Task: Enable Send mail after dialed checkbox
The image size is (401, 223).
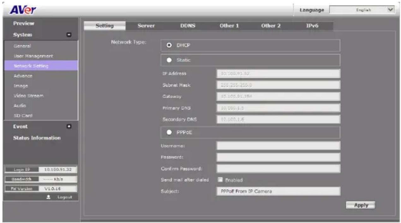Action: pos(220,180)
